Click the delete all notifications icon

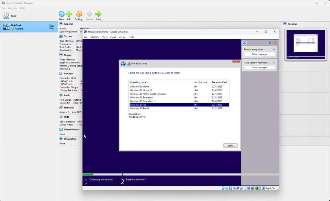pyautogui.click(x=275, y=43)
